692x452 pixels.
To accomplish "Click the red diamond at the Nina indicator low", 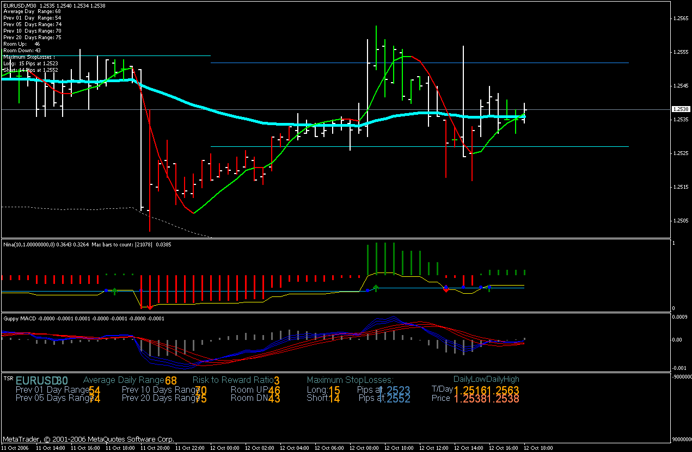I will click(x=150, y=307).
